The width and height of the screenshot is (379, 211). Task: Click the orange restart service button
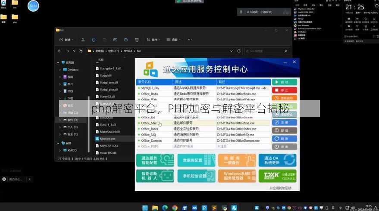coord(284,98)
